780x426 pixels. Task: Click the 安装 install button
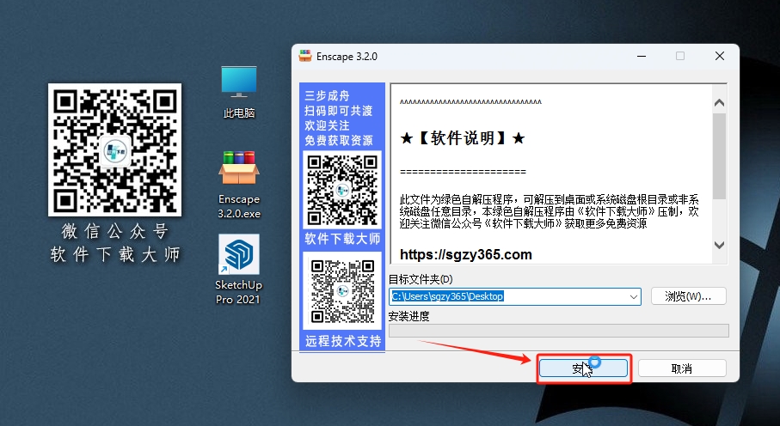584,368
